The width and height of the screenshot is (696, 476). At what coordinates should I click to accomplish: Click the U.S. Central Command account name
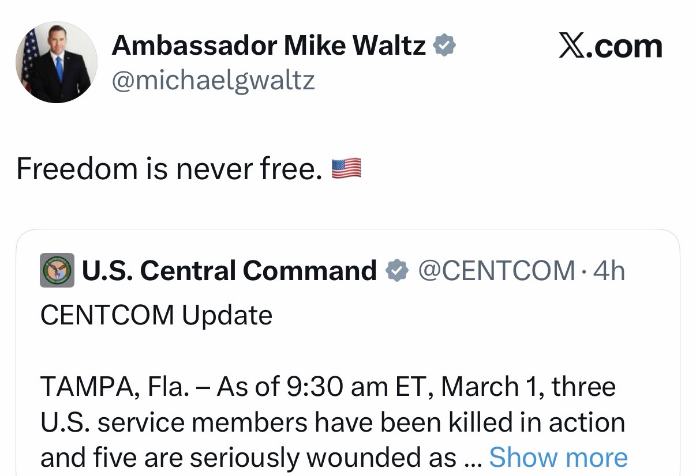click(229, 270)
